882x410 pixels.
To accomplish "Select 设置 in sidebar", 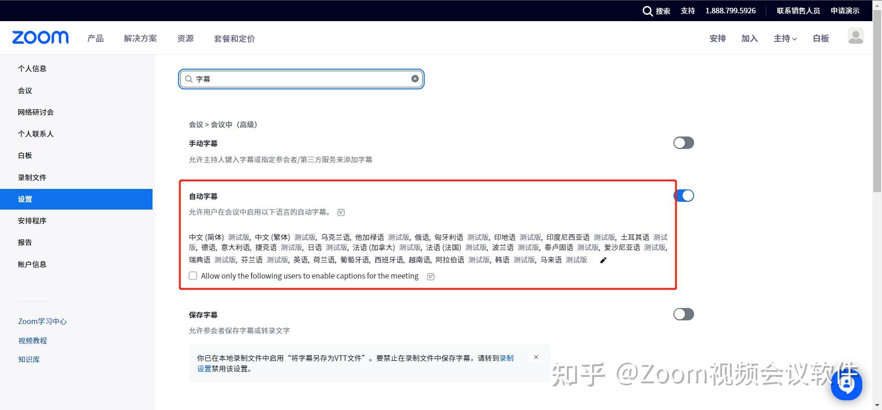I will [76, 199].
